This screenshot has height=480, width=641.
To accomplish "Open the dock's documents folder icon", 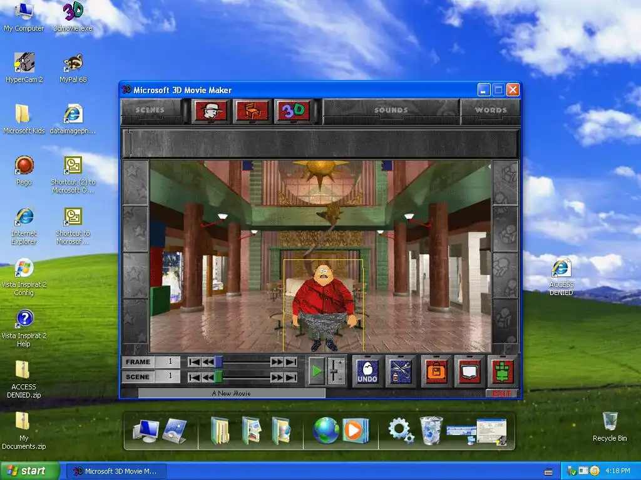I will point(220,430).
